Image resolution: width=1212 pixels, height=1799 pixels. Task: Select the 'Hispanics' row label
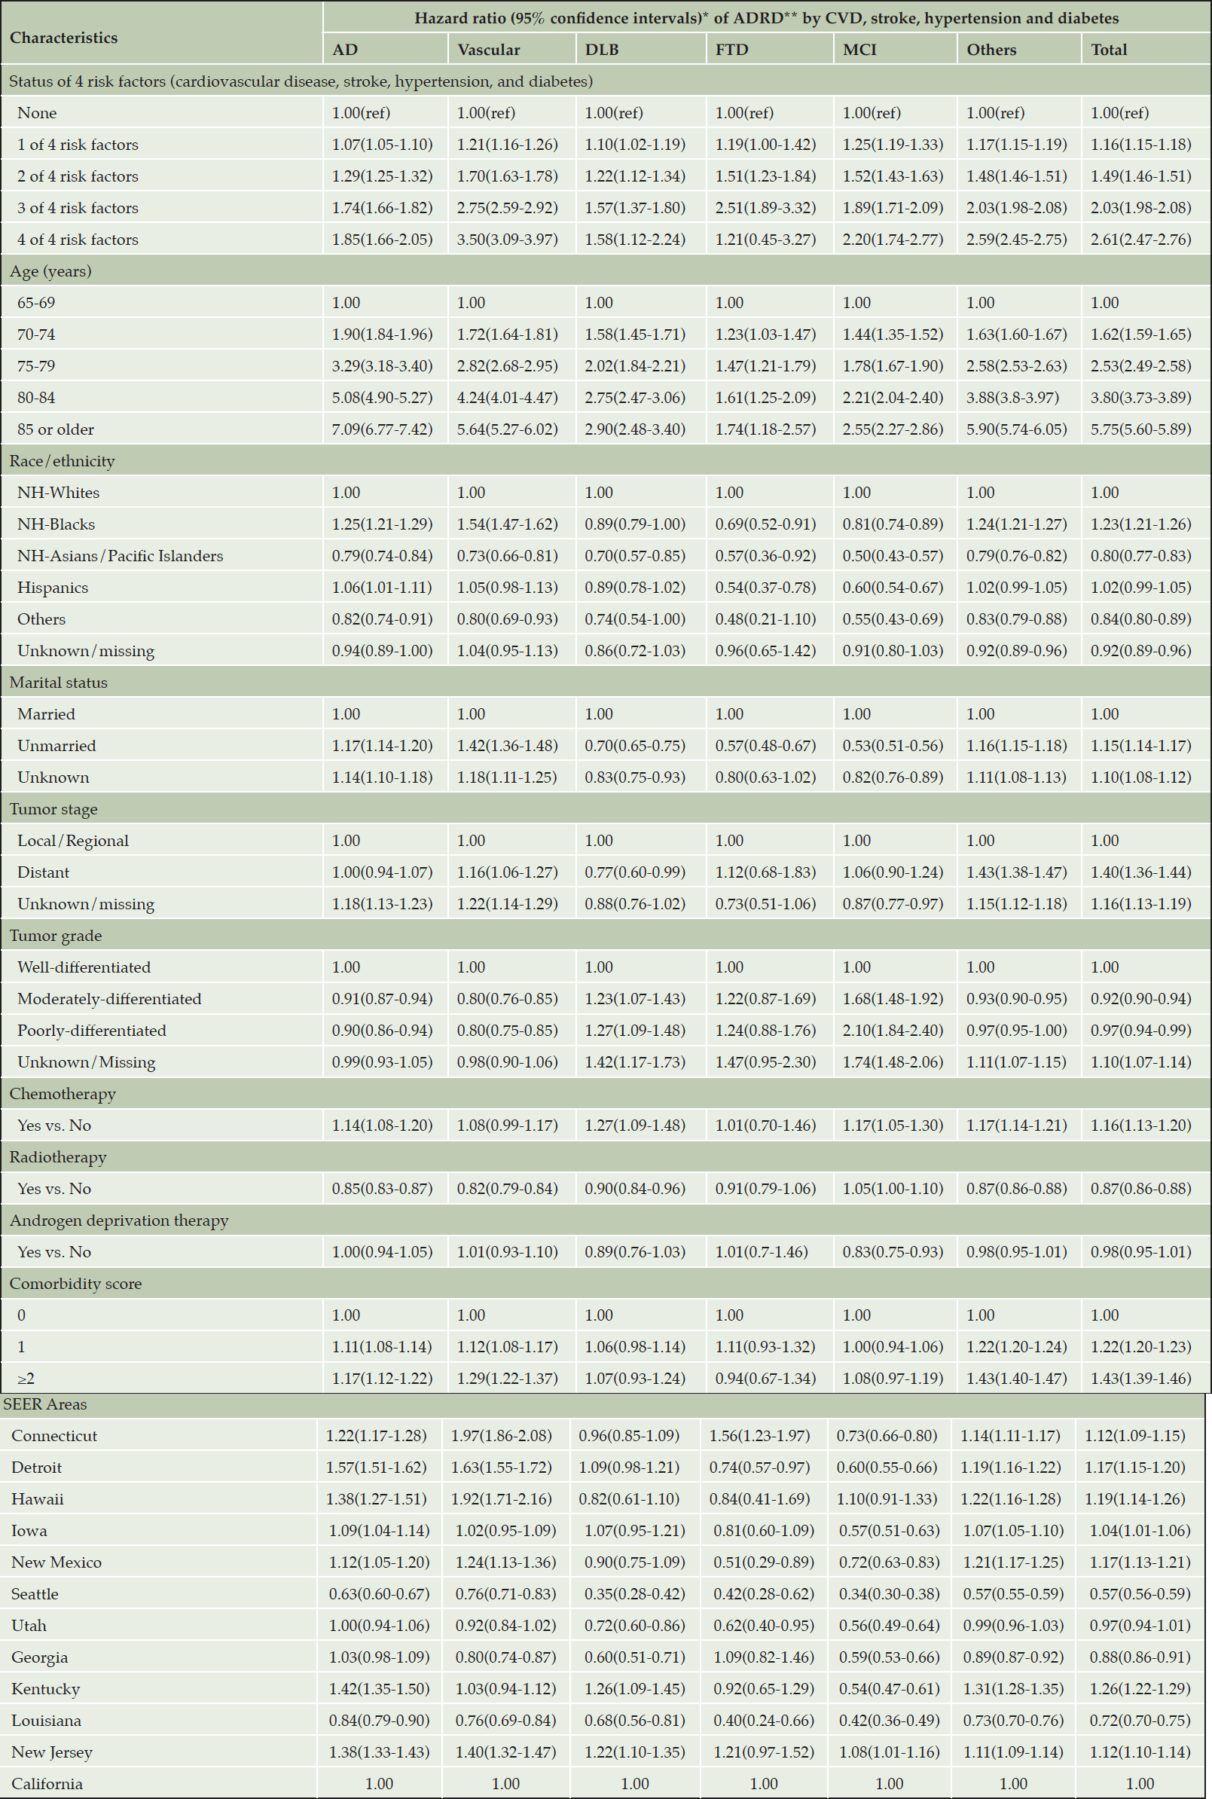(53, 588)
